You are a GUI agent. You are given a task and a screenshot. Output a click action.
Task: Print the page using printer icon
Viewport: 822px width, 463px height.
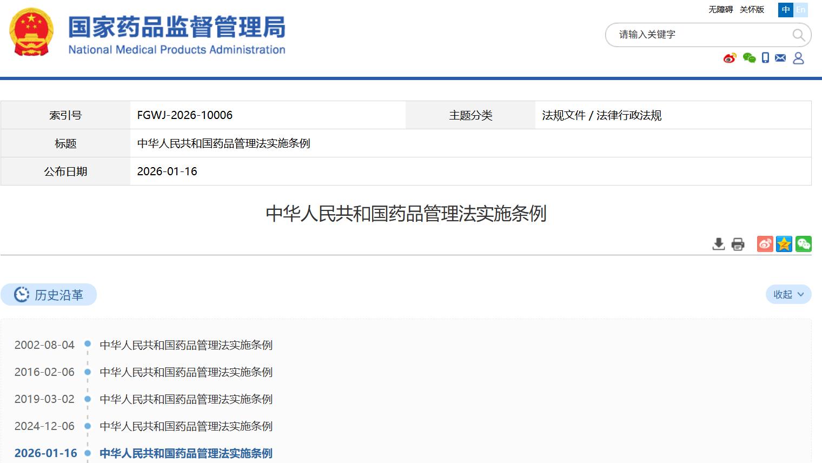tap(738, 244)
